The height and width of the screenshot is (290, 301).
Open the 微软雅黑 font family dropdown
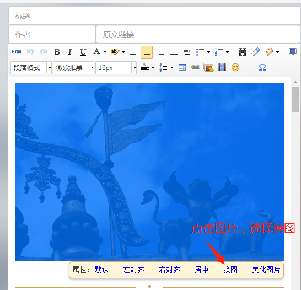[x=92, y=68]
